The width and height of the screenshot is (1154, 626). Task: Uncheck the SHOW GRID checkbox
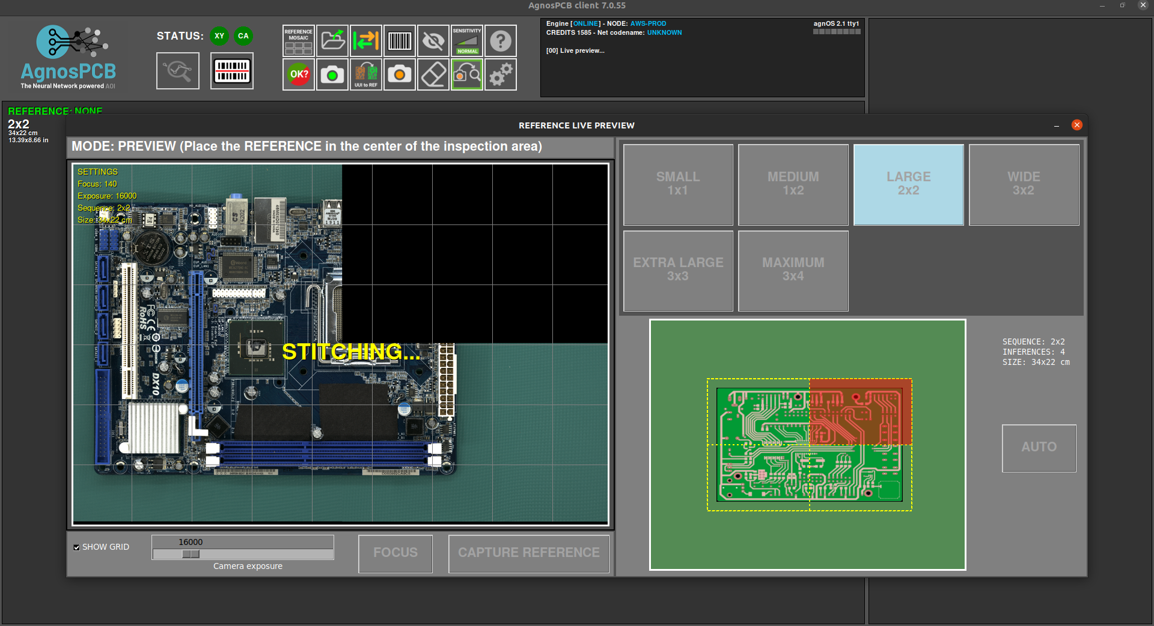[77, 547]
